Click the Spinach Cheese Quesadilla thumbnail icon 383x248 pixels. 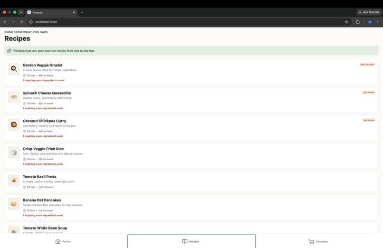coord(14,96)
